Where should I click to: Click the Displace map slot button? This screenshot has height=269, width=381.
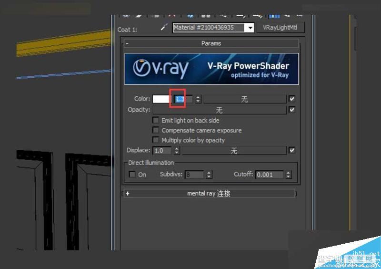point(234,150)
